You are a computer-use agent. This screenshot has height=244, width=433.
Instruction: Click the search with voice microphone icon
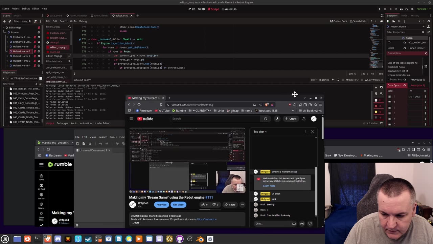click(277, 119)
